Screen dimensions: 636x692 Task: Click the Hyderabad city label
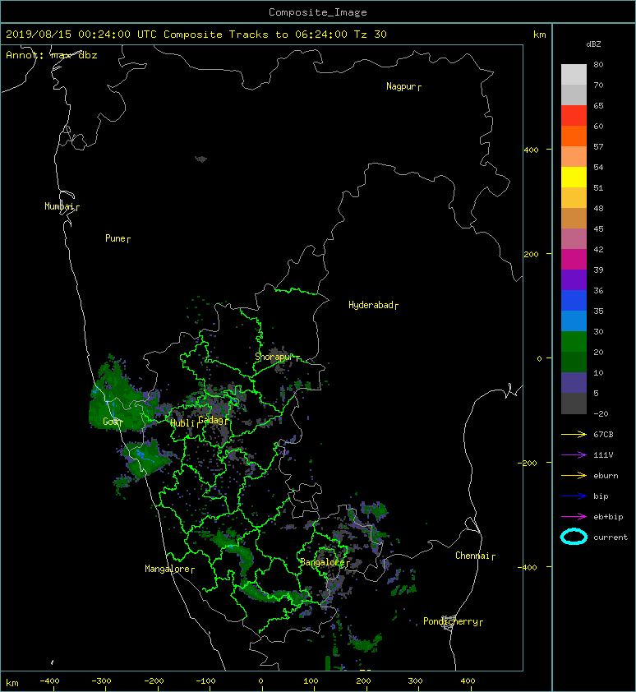coord(371,305)
